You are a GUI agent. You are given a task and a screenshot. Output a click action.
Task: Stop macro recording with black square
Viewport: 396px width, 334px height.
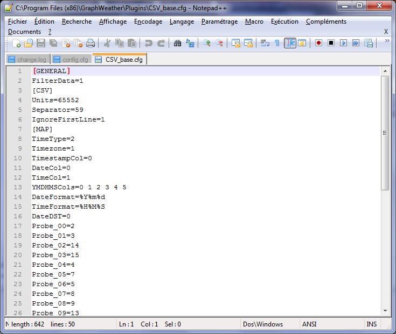click(x=331, y=43)
